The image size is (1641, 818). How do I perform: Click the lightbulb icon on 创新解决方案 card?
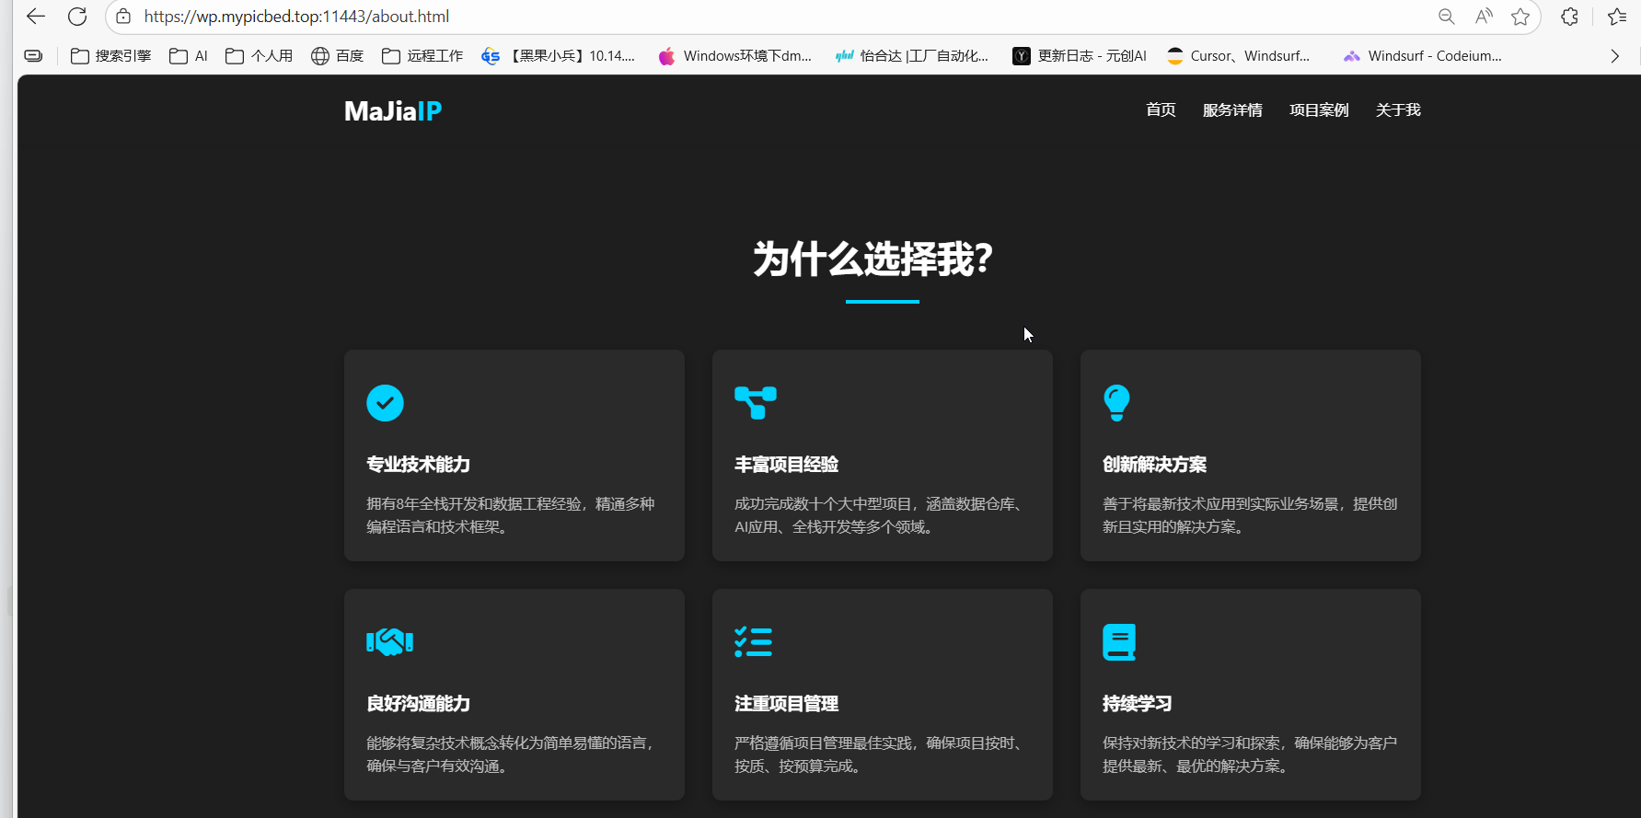pyautogui.click(x=1116, y=403)
